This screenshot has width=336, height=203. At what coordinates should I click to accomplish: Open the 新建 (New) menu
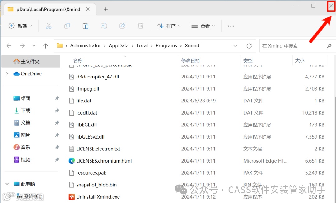coord(20,26)
